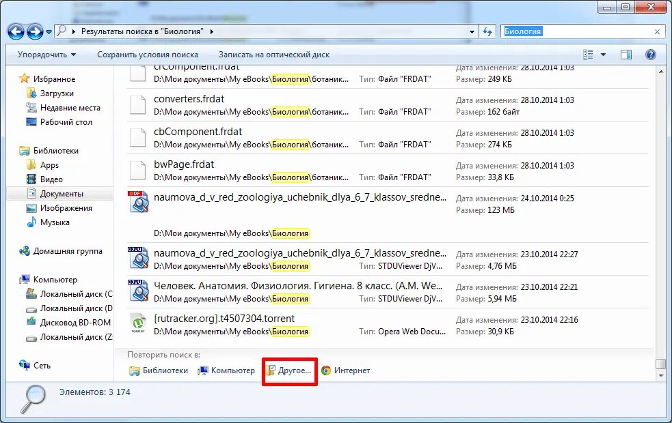Minimize the Explorer window

[x=607, y=8]
